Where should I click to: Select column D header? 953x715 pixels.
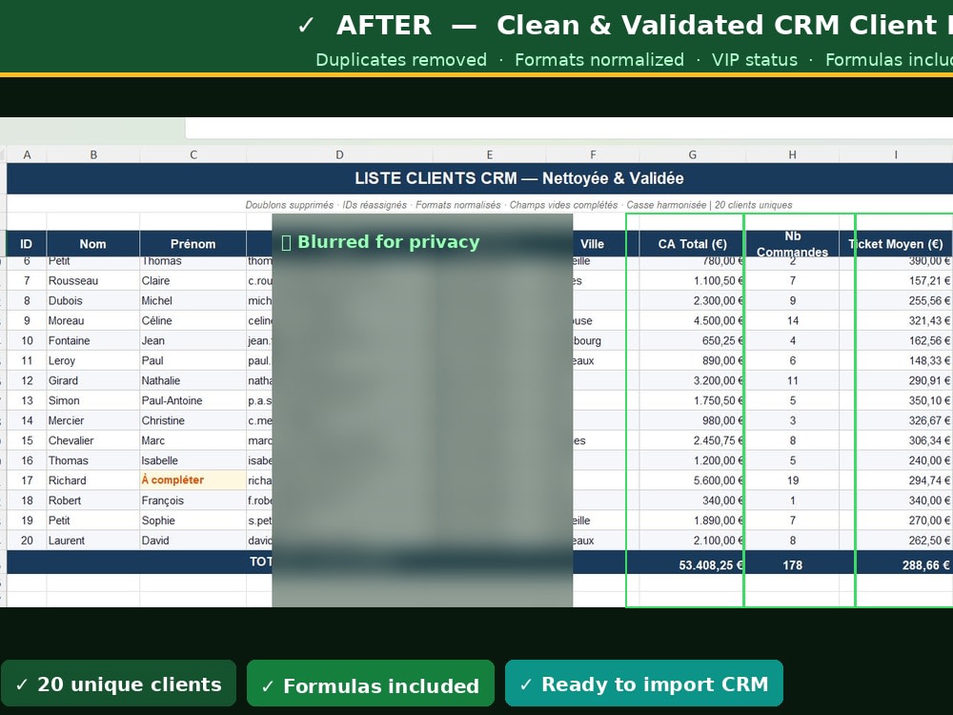tap(339, 155)
